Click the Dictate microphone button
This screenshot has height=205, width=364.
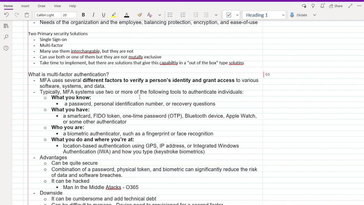pyautogui.click(x=299, y=15)
